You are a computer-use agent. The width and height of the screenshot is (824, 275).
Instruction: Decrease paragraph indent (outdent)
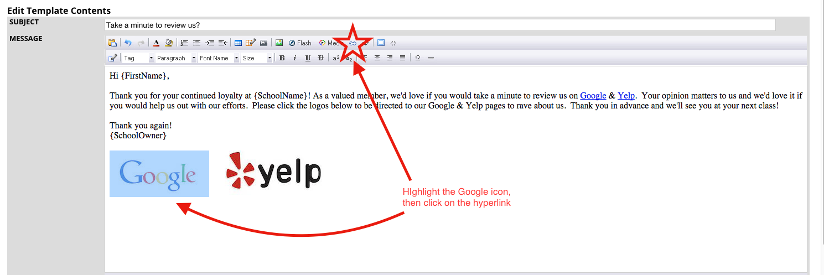[222, 43]
